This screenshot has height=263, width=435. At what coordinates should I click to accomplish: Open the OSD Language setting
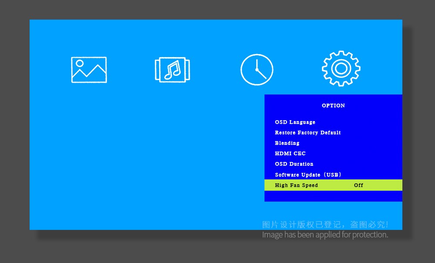(295, 122)
